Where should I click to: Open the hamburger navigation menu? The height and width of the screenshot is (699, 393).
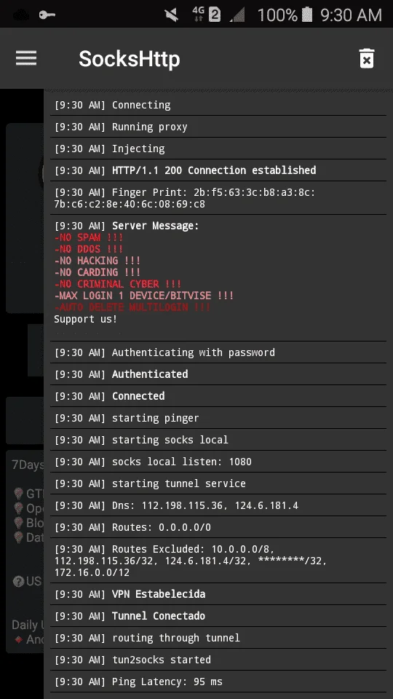click(x=26, y=58)
